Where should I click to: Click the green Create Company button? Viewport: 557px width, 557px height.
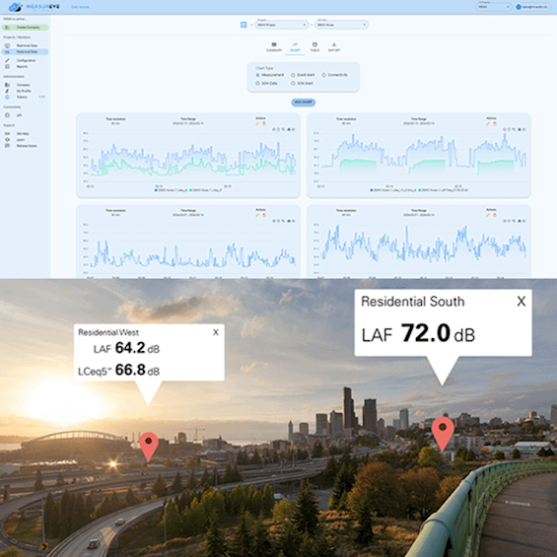[x=26, y=28]
